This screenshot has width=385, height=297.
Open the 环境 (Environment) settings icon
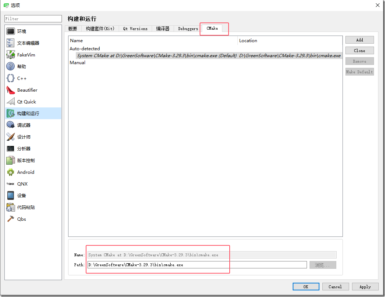(x=11, y=31)
